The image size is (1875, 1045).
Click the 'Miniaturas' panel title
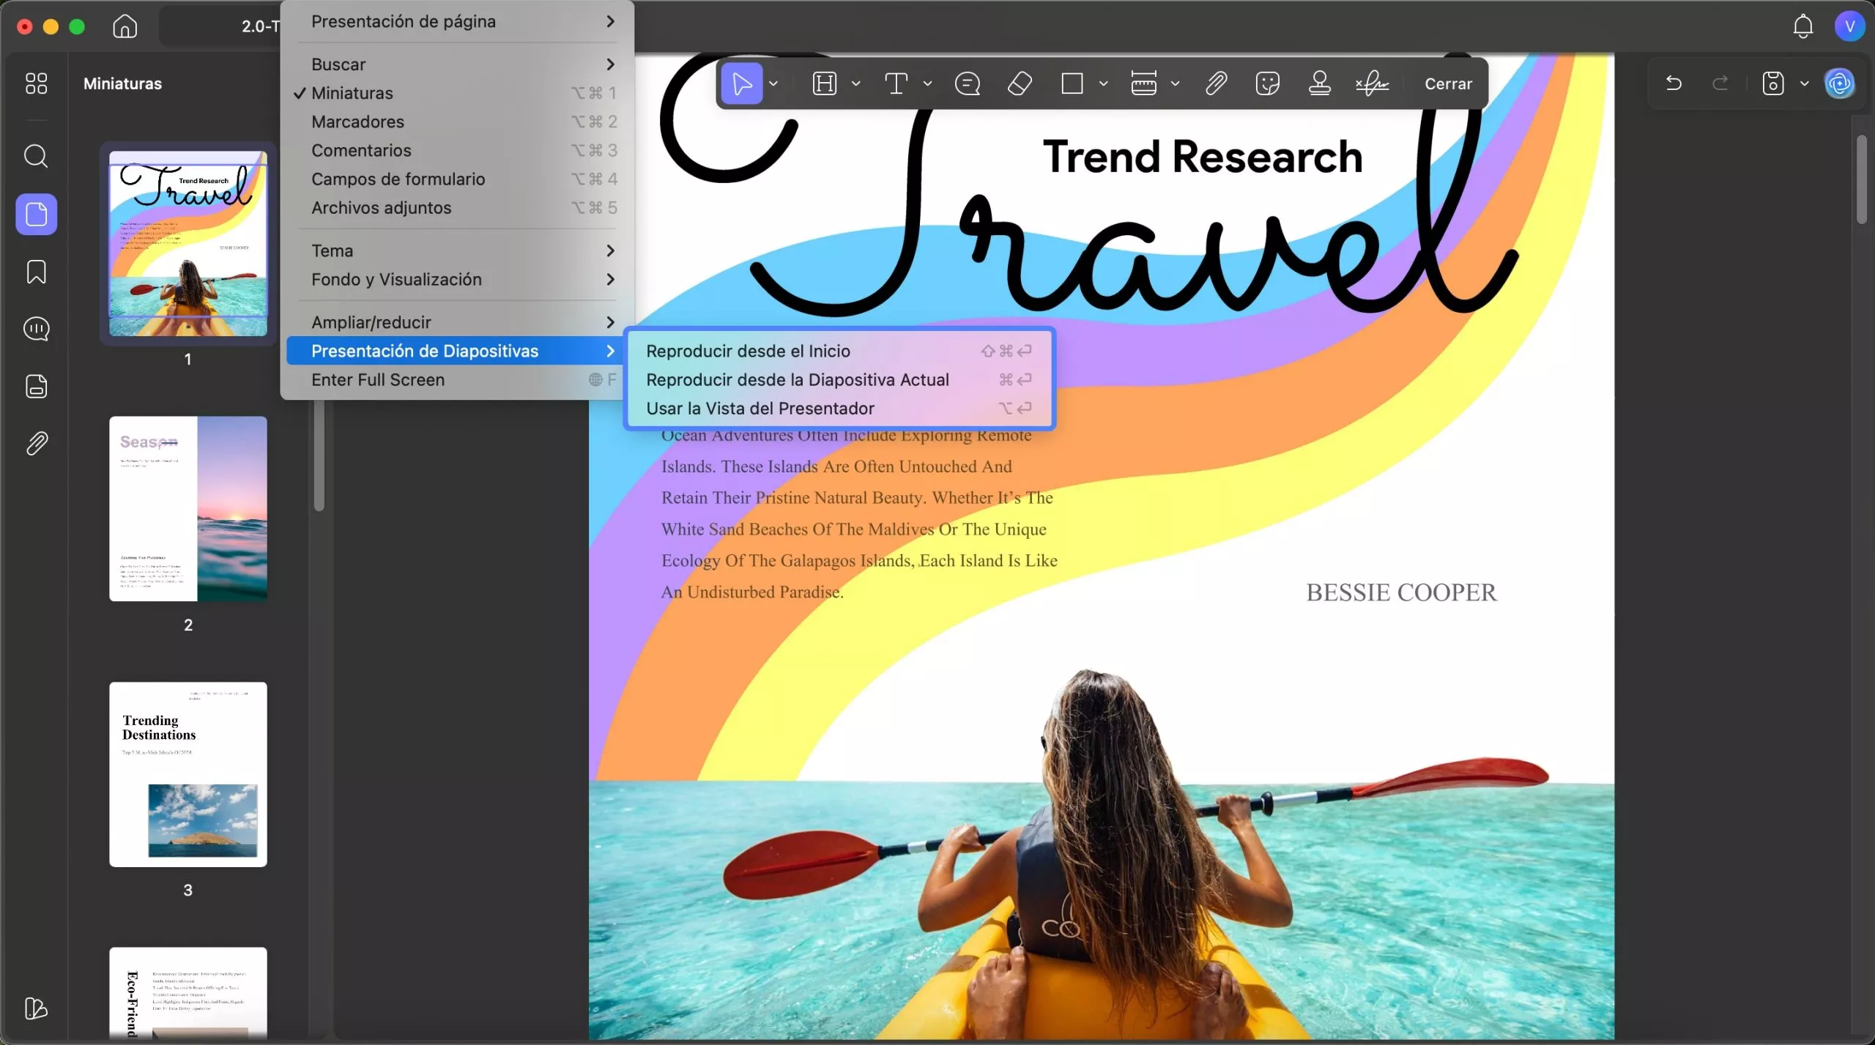[x=122, y=83]
